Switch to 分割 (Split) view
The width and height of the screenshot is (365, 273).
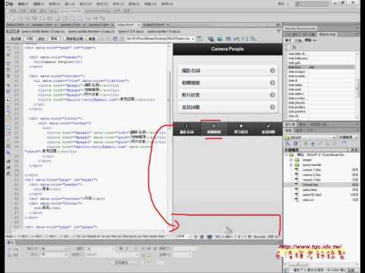[30, 39]
